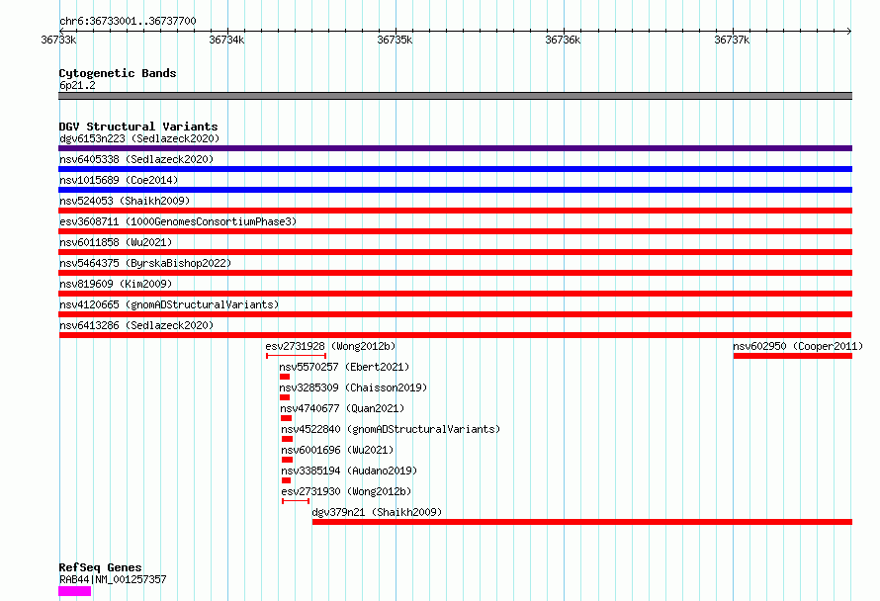Select the esv2731930 thin interval glyph
Screen dimensions: 880x601
tap(296, 501)
